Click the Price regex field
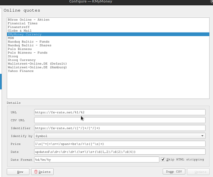The height and width of the screenshot is (177, 213). pos(120,144)
